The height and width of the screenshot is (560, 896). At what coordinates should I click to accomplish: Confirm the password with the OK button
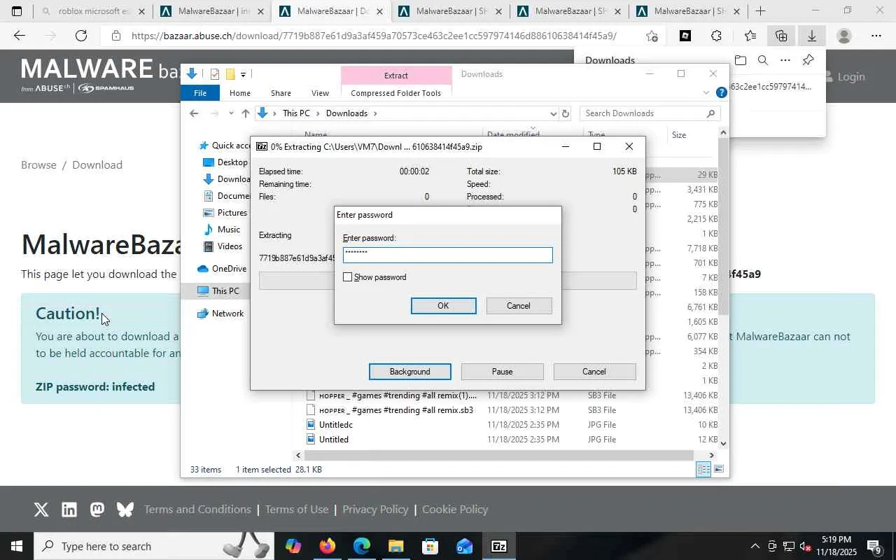coord(443,306)
